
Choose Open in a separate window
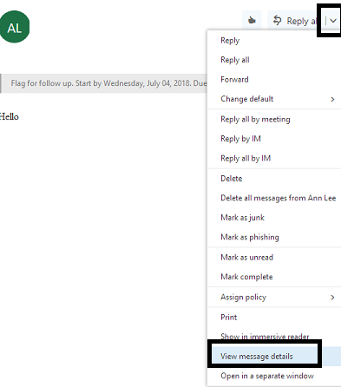274,376
